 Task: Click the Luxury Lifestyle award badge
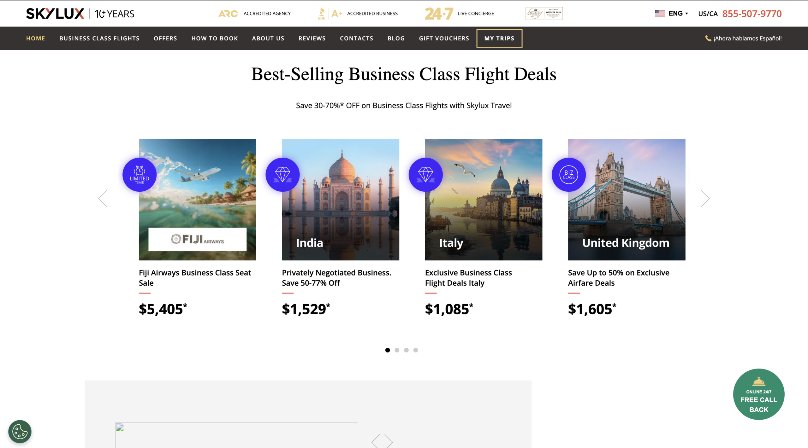click(544, 14)
